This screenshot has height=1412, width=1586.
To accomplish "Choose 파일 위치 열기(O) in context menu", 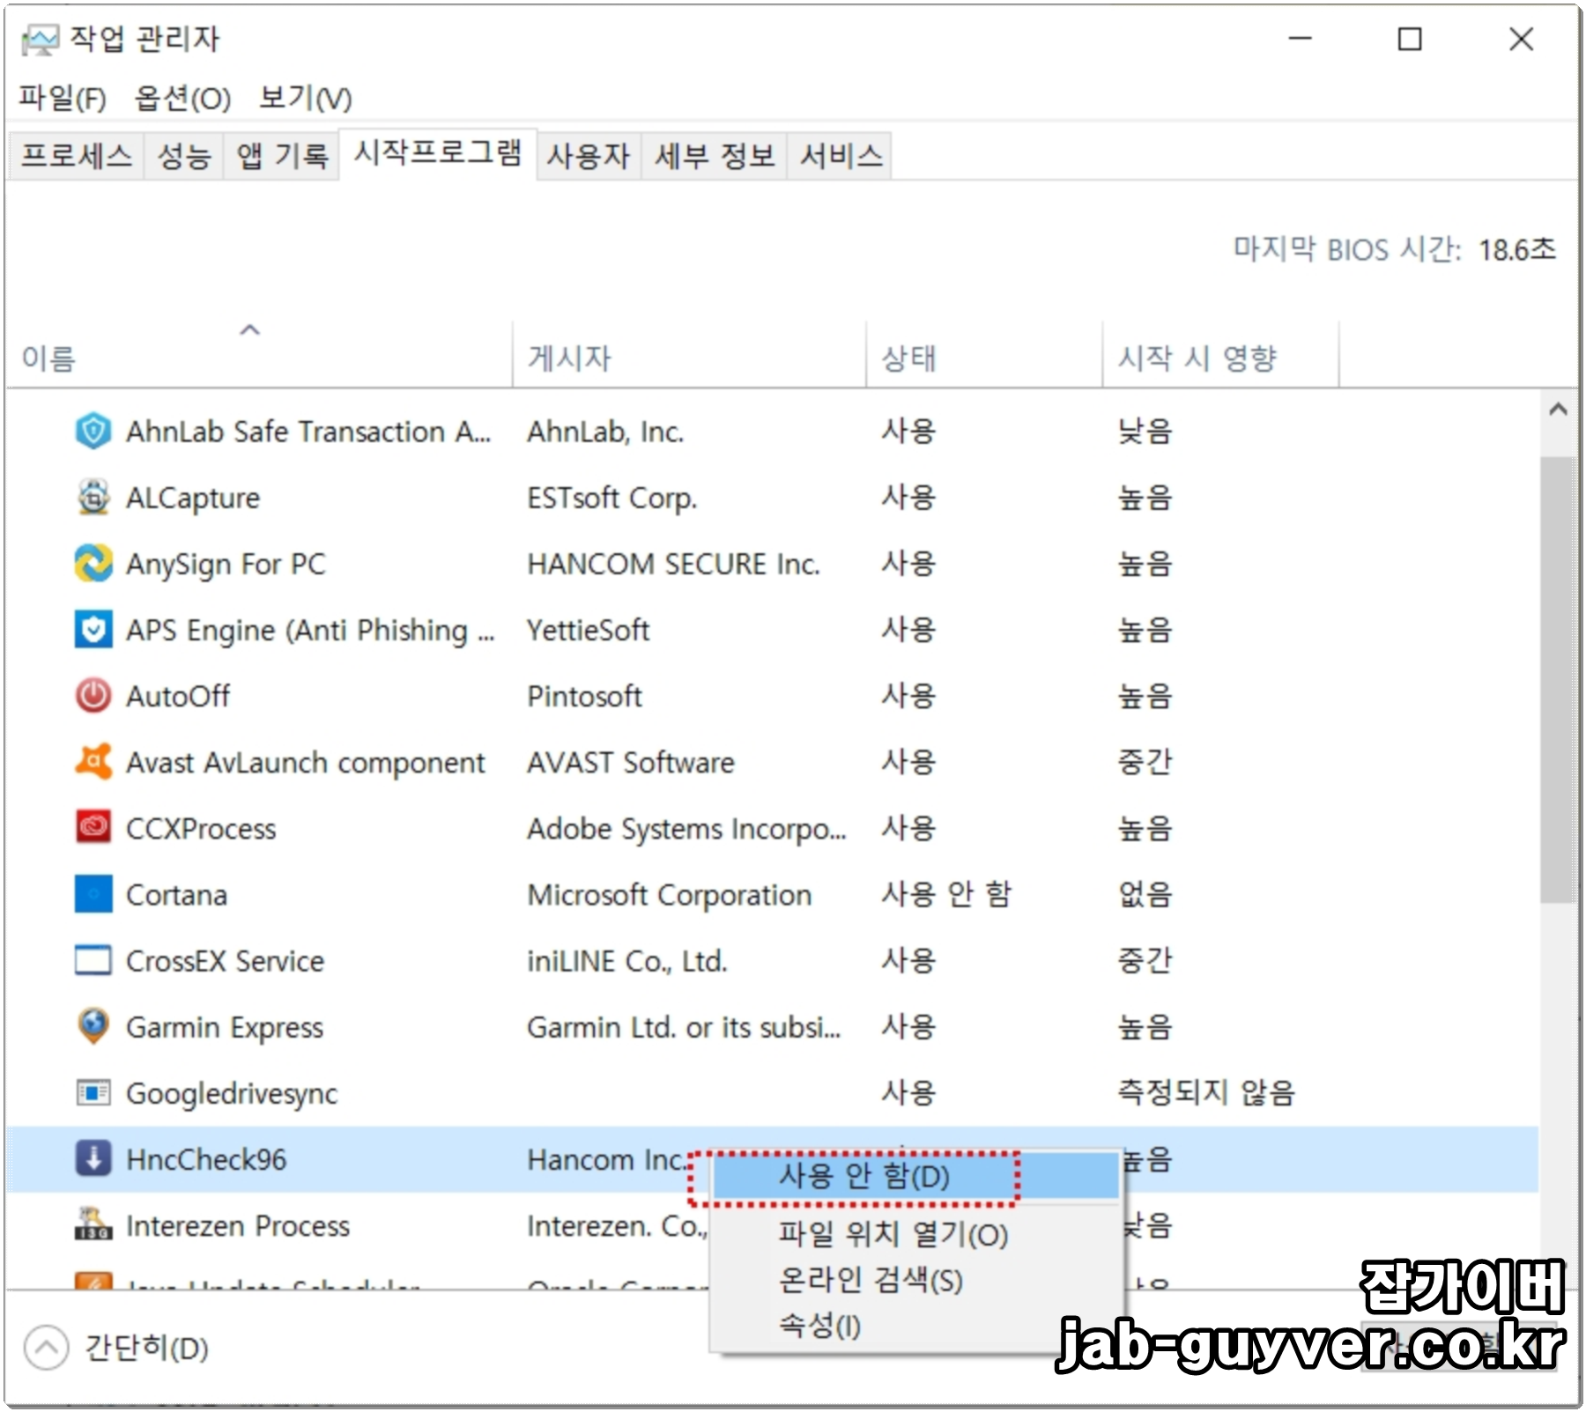I will (x=916, y=1234).
